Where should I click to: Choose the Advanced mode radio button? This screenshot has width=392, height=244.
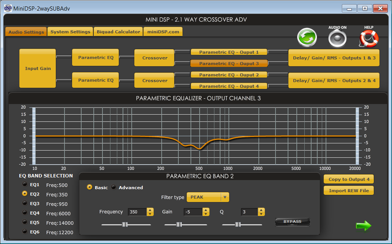(113, 187)
